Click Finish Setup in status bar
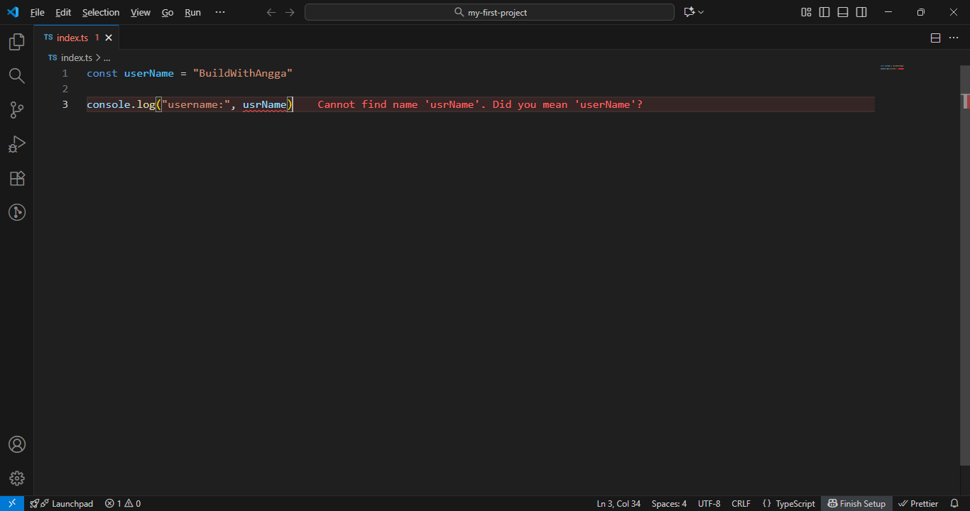The image size is (970, 511). (856, 503)
